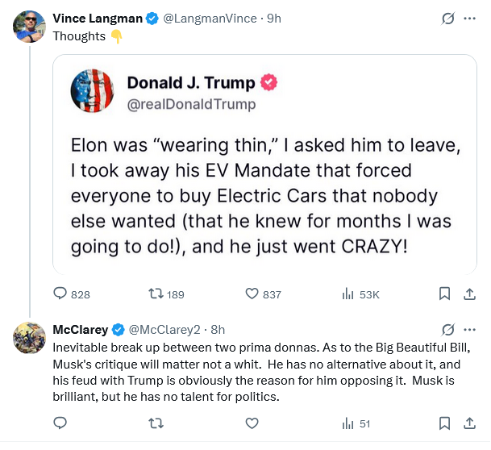Bookmark McClarey's comment
This screenshot has height=450, width=491.
point(444,423)
